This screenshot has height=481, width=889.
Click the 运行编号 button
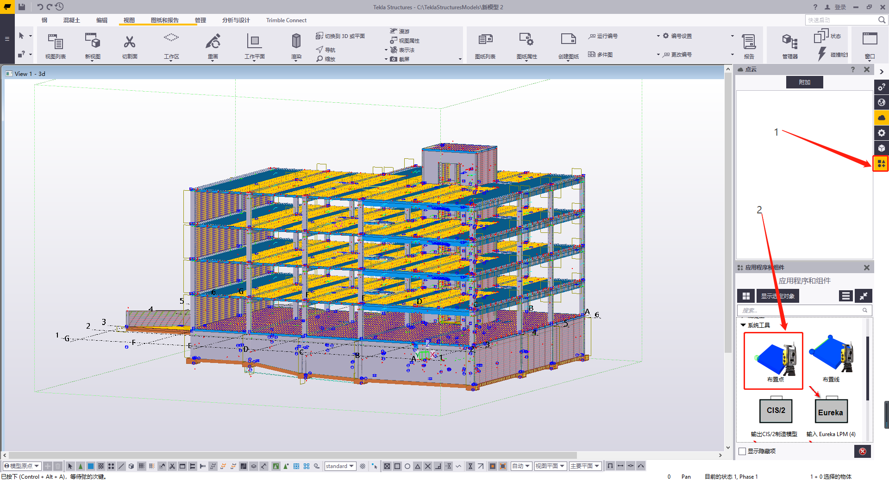pos(603,36)
